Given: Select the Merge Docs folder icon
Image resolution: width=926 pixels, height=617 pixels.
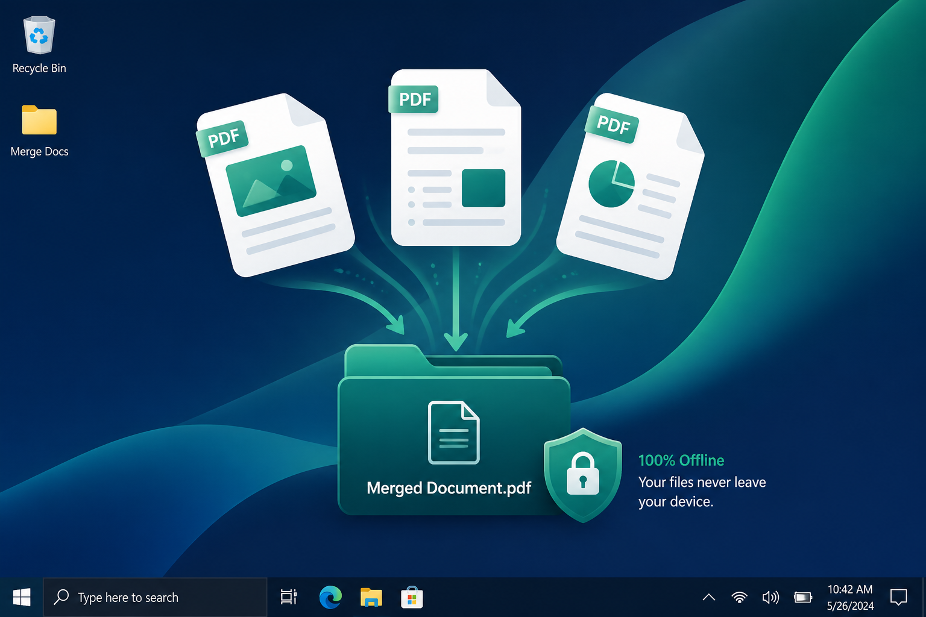Looking at the screenshot, I should [39, 120].
